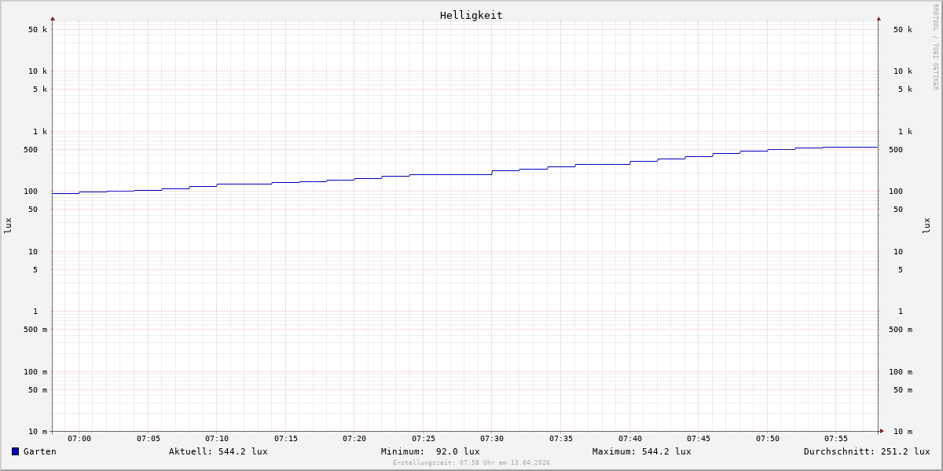Click the 07:30 time axis label
The width and height of the screenshot is (943, 471).
point(492,439)
